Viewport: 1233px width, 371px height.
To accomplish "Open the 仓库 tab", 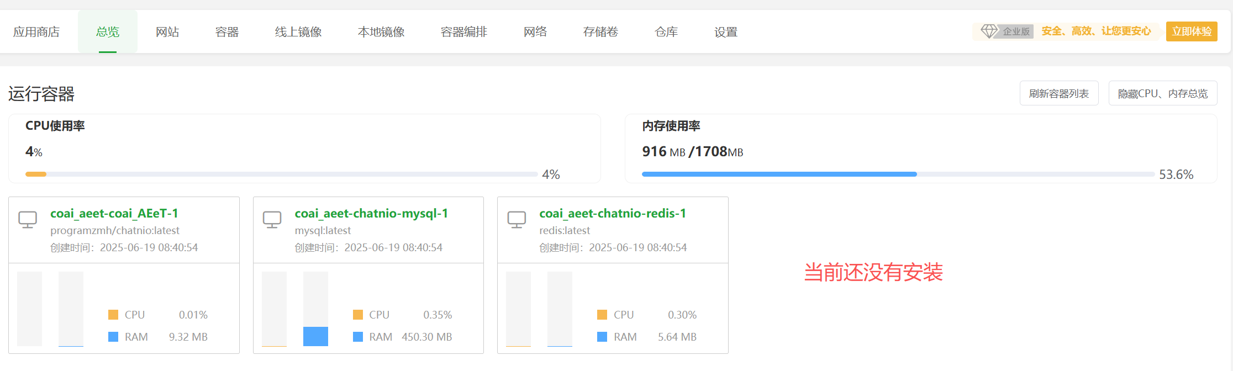I will pos(666,32).
